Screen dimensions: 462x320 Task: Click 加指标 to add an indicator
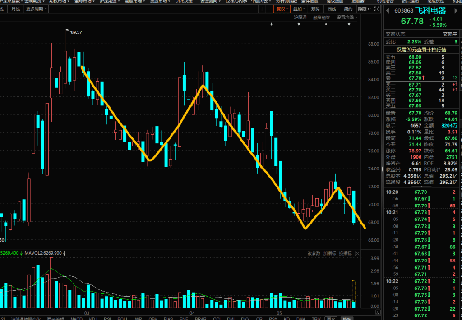click(329, 253)
